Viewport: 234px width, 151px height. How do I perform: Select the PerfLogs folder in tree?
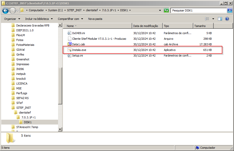[22, 93]
